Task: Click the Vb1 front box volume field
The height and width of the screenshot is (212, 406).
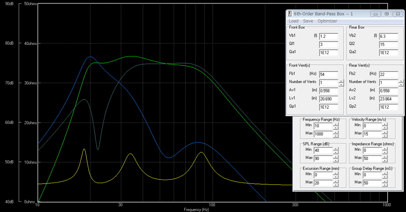Action: (328, 36)
